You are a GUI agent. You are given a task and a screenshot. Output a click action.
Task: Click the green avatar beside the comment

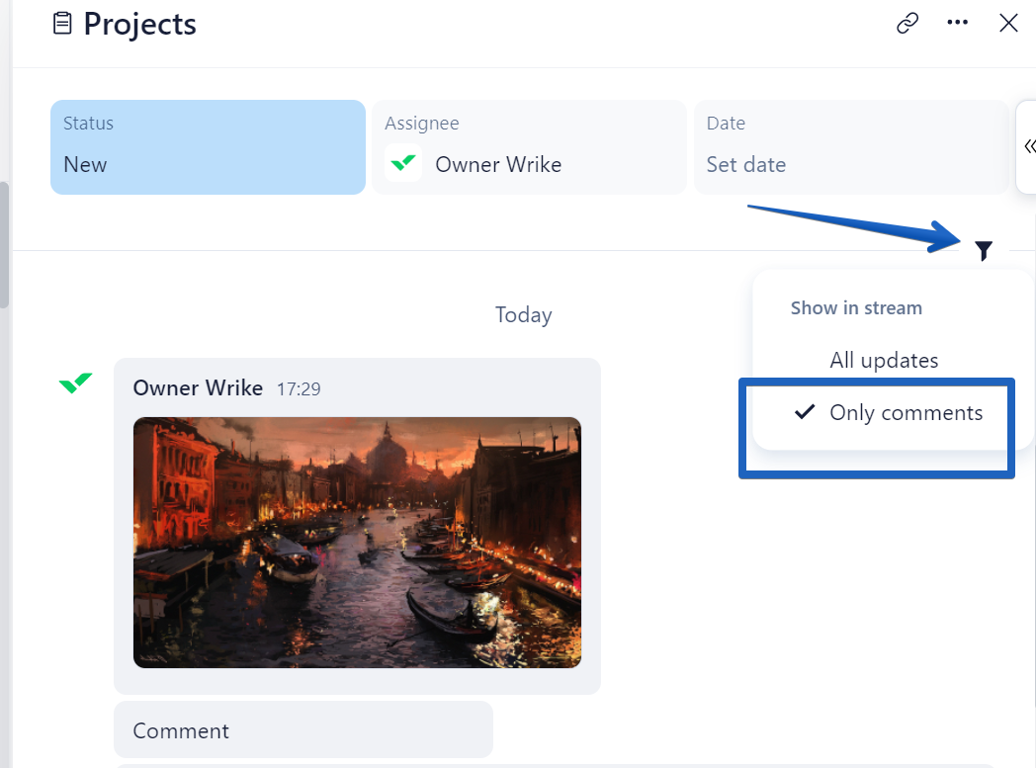(76, 383)
